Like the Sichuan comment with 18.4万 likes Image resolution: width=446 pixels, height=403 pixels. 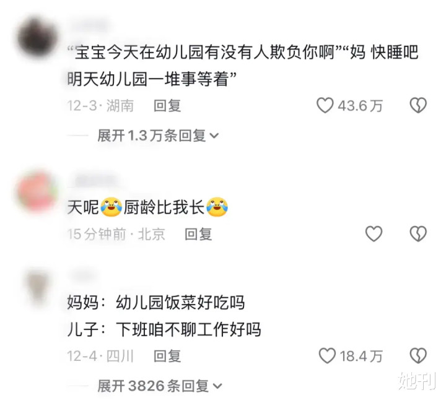[x=327, y=356]
